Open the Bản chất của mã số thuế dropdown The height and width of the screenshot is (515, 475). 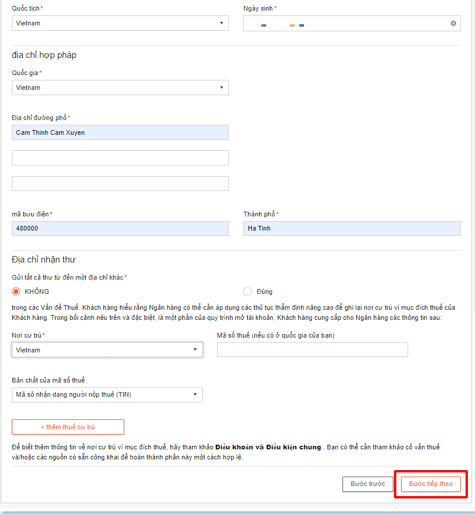107,395
